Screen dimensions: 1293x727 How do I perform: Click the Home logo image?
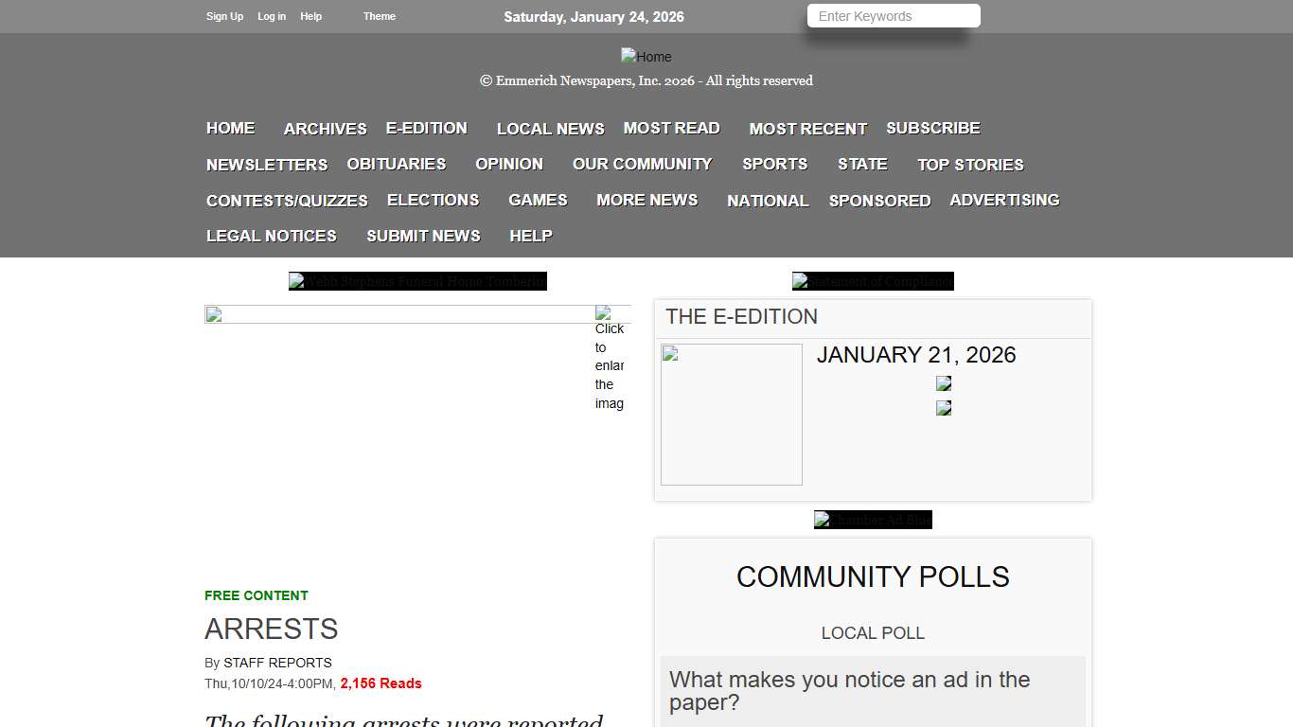click(646, 57)
